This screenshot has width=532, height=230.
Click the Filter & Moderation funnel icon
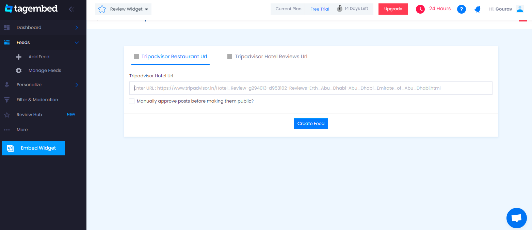7,100
